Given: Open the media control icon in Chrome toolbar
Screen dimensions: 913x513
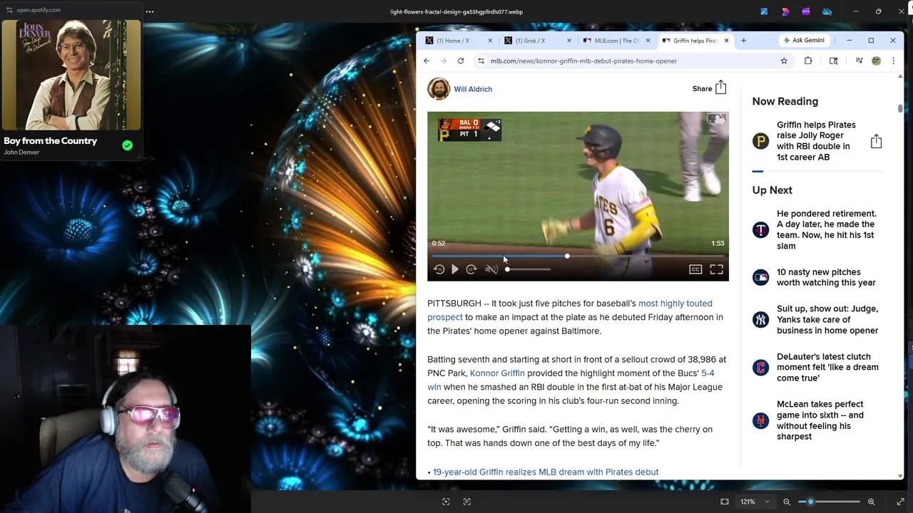Looking at the screenshot, I should pos(860,61).
